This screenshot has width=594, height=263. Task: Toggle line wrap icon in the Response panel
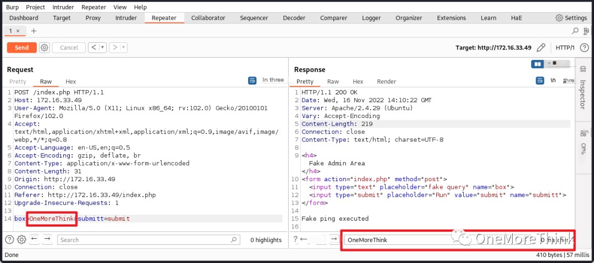[x=540, y=81]
